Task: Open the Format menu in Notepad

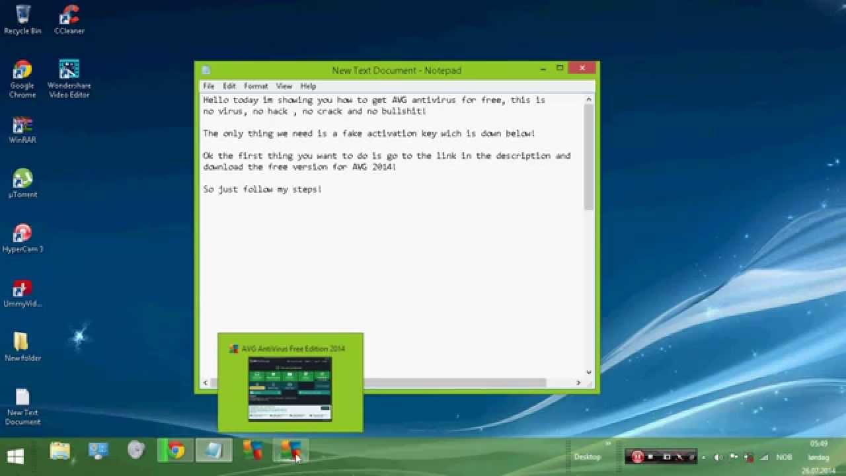Action: [x=256, y=86]
